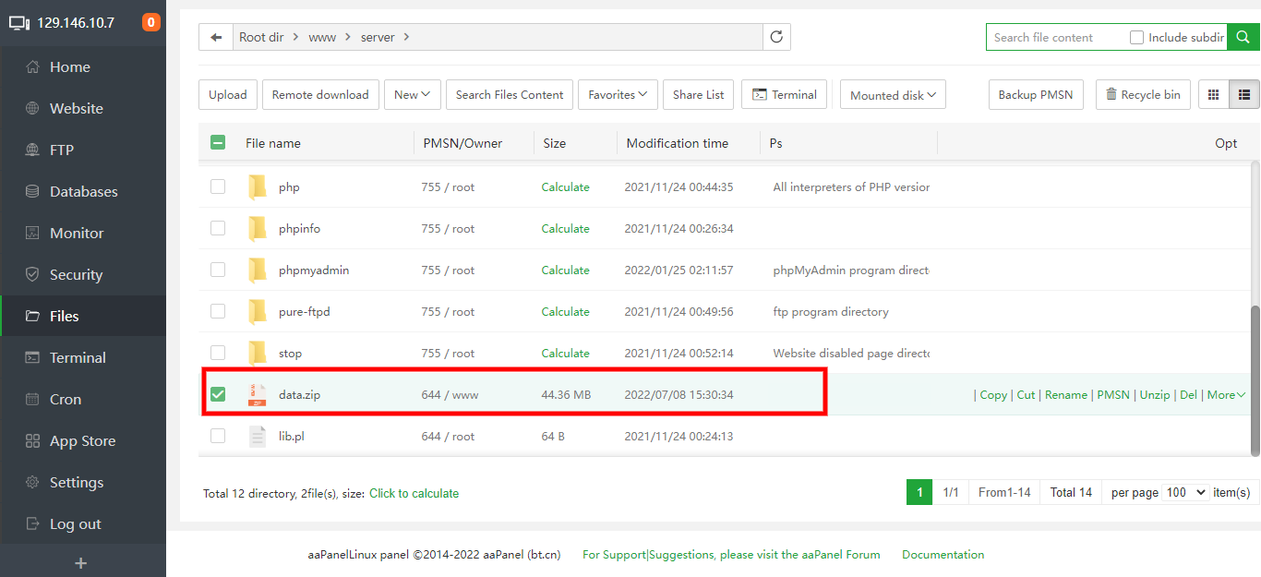The height and width of the screenshot is (577, 1261).
Task: Open More options for data.zip
Action: click(1226, 394)
